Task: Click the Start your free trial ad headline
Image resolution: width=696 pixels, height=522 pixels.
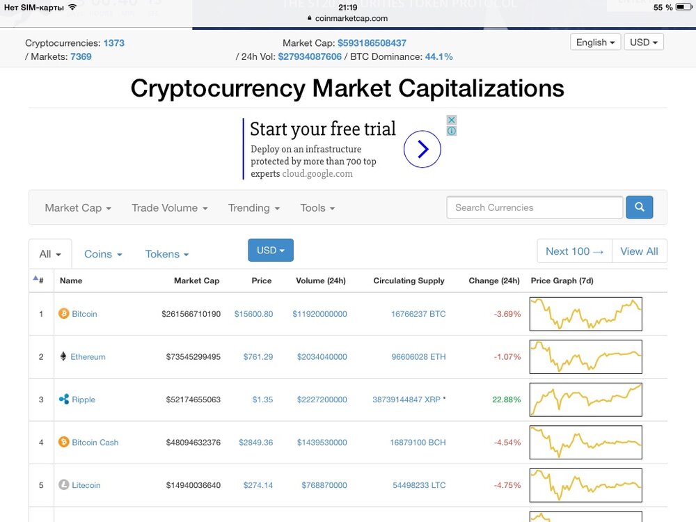Action: click(x=323, y=129)
